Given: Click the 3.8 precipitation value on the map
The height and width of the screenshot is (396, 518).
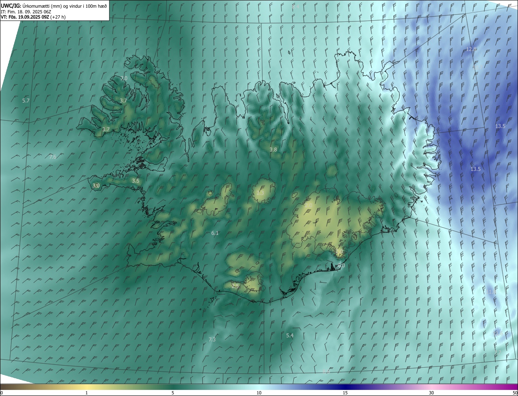Looking at the screenshot, I should (x=273, y=149).
